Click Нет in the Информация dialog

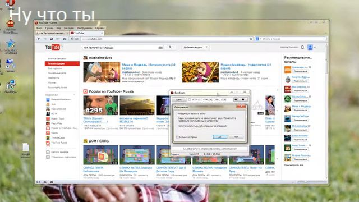[236, 137]
